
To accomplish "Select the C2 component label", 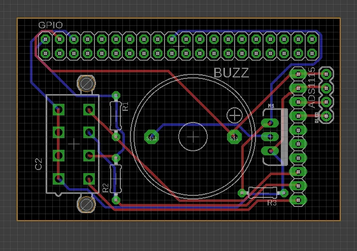I will tap(39, 164).
